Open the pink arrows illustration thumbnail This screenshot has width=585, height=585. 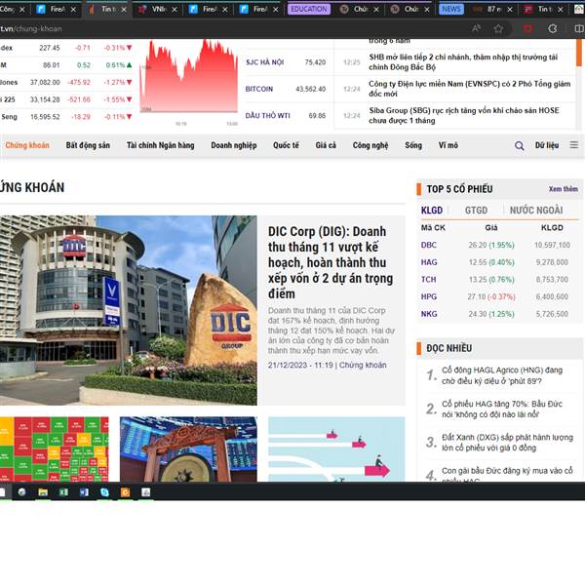(336, 449)
